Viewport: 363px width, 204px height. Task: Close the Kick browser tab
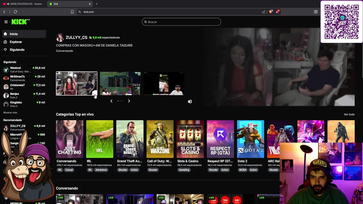tap(90, 4)
